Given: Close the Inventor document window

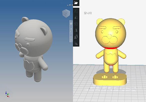Looking at the screenshot, I should click(x=72, y=5).
